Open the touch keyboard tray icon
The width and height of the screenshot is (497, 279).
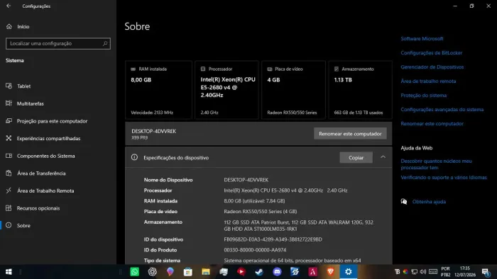[x=433, y=272]
